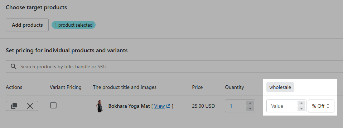
Task: Click the external link icon beside View
Action: [x=168, y=106]
